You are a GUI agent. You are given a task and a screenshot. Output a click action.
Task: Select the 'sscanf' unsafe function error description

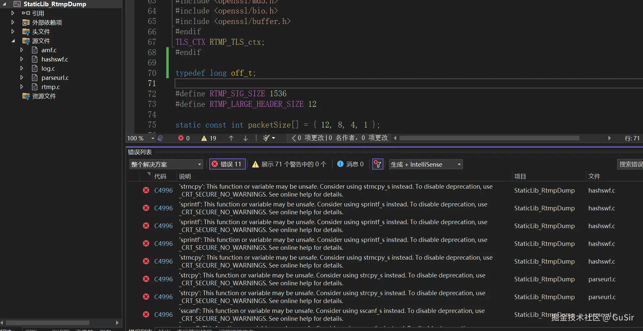click(x=332, y=315)
